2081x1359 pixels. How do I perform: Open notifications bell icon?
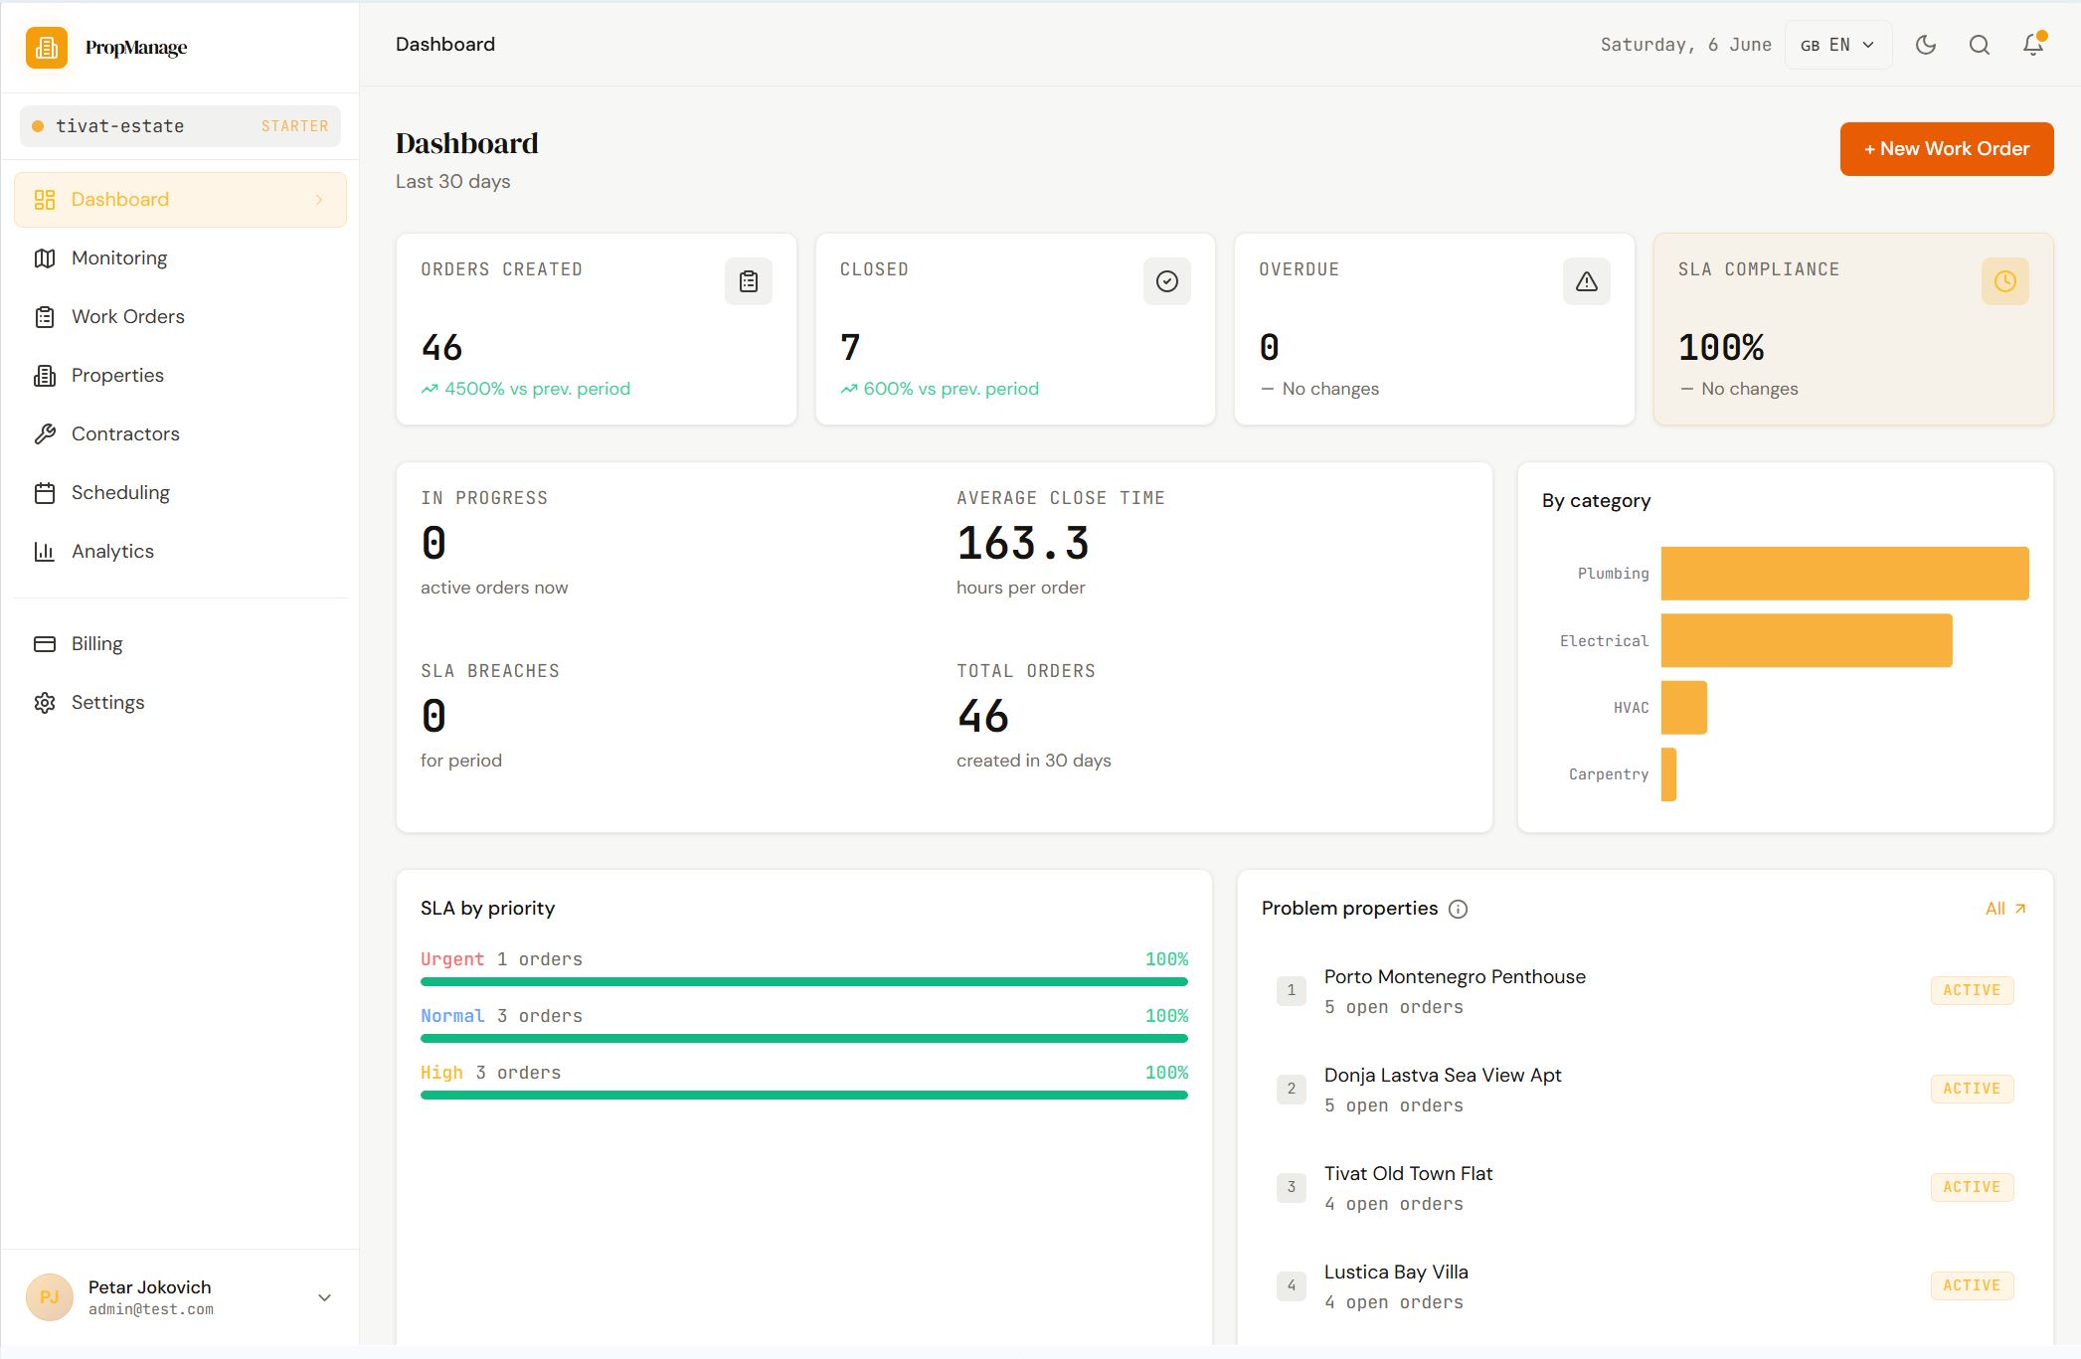2033,45
